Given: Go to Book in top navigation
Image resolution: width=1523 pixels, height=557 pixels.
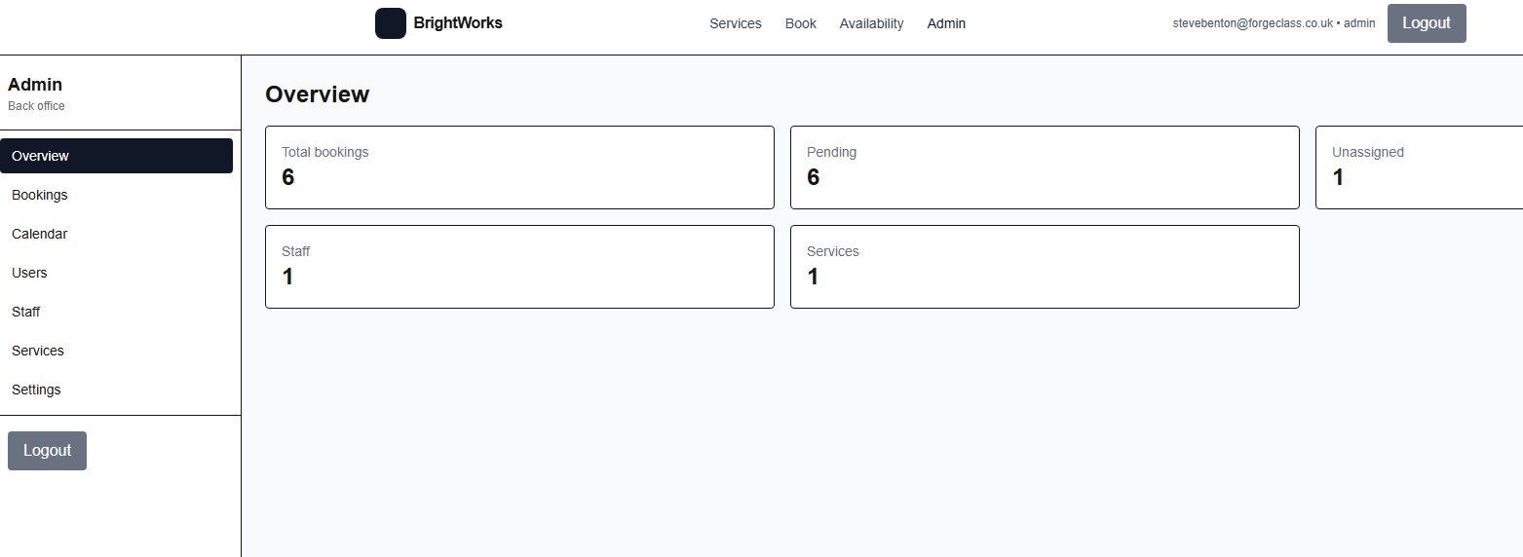Looking at the screenshot, I should [x=800, y=23].
